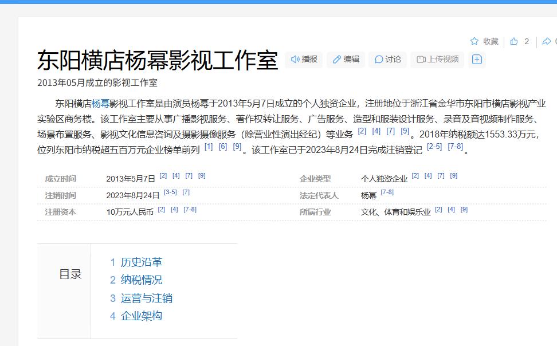Click the star icon next to 收藏
Screen dimensions: 557x346
(474, 41)
